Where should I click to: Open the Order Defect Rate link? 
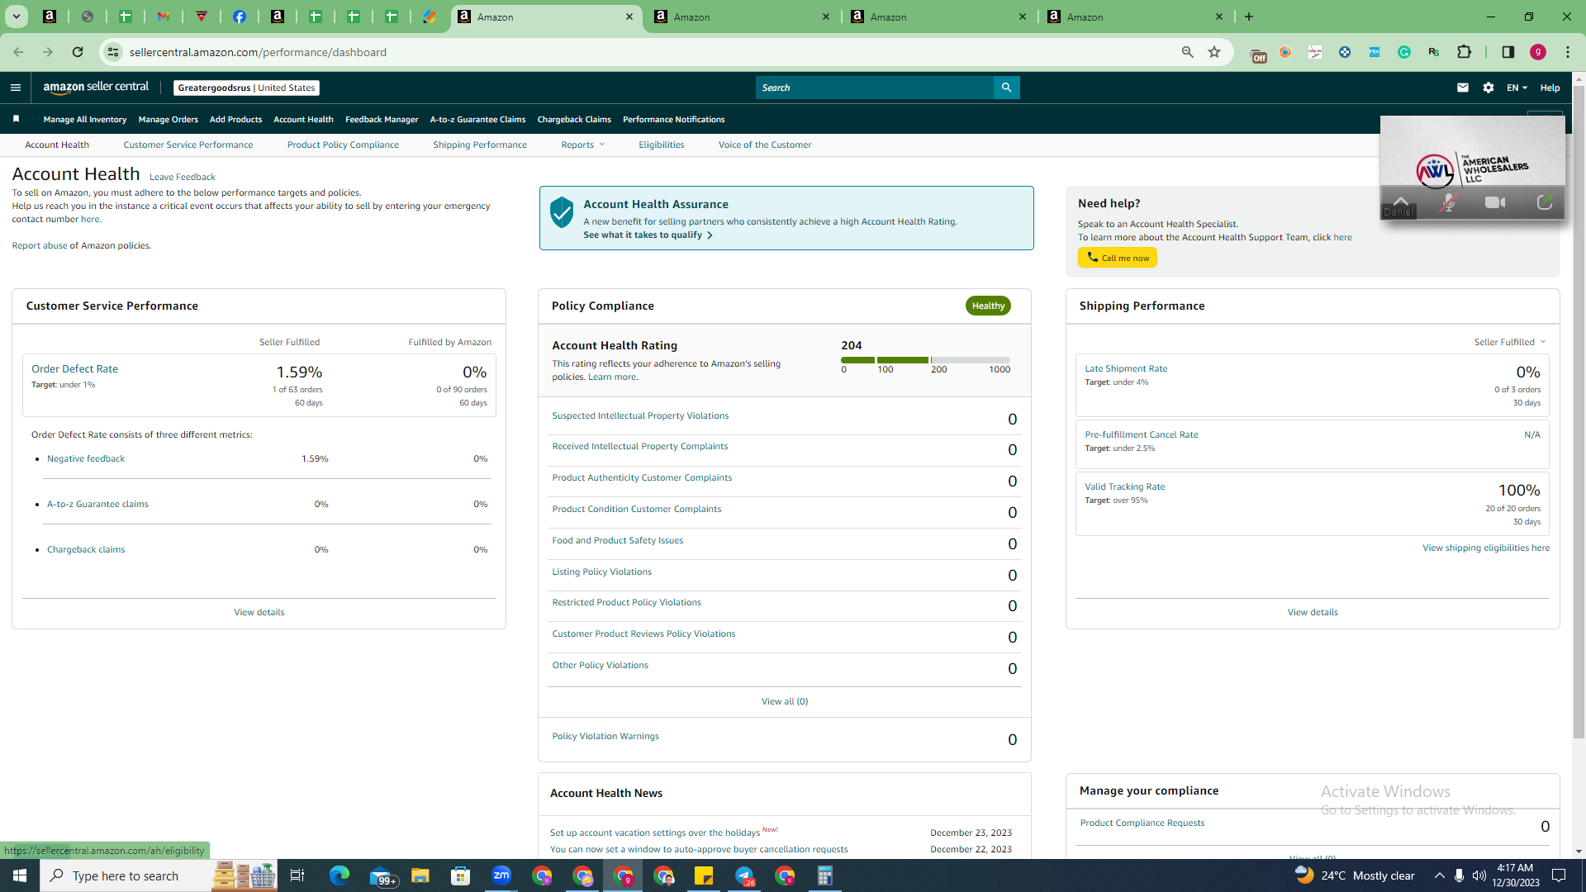click(74, 369)
